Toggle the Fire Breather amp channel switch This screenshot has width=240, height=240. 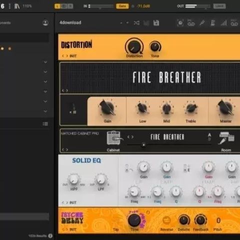tap(73, 108)
